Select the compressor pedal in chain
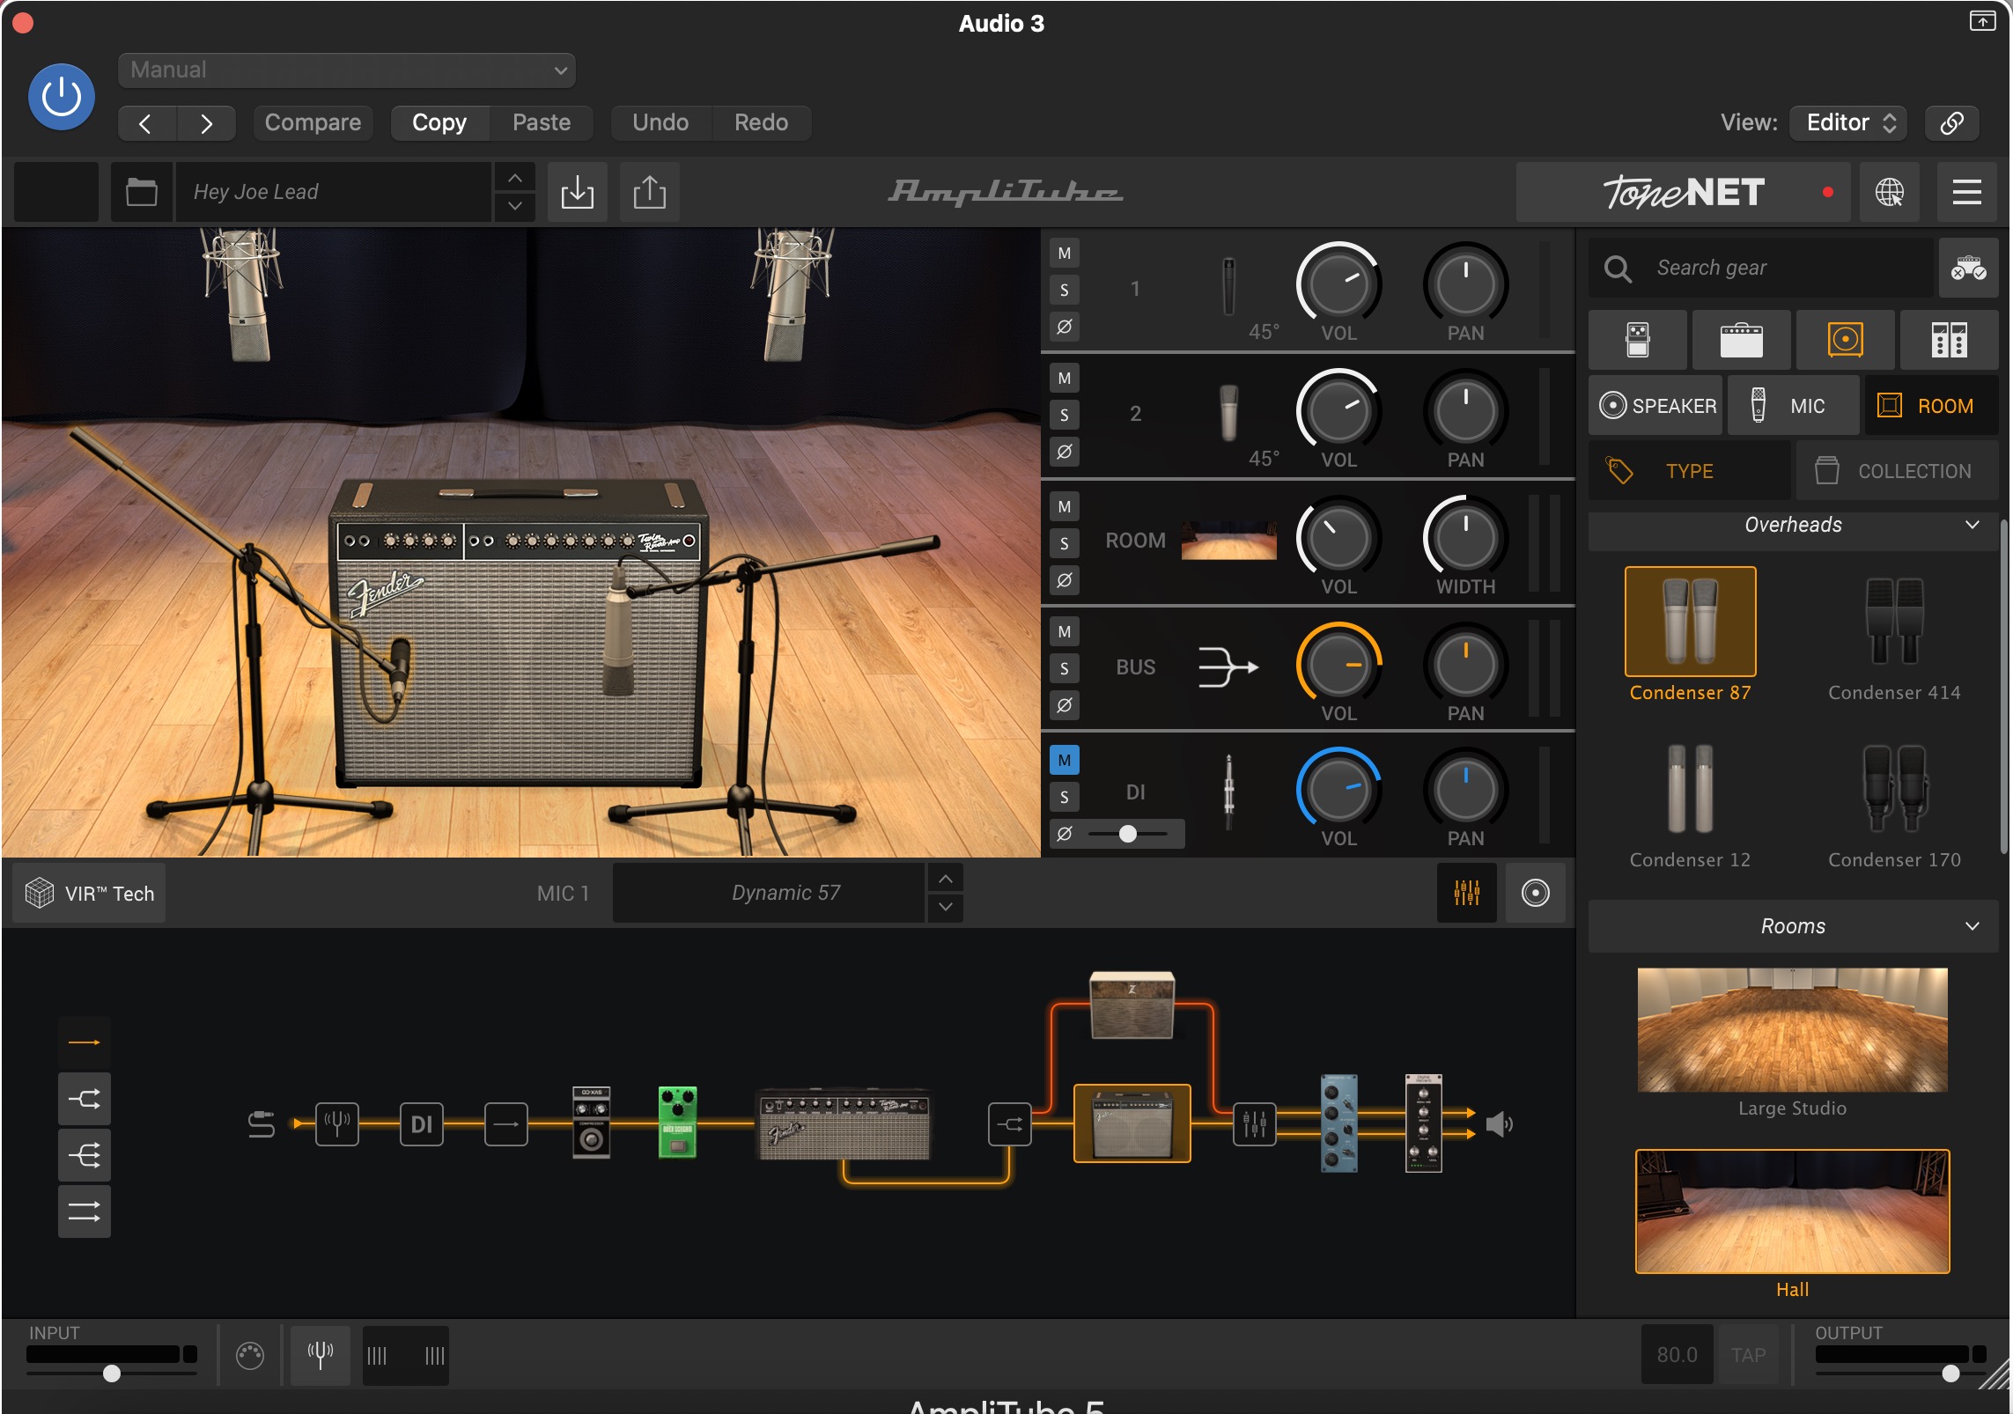 click(x=591, y=1122)
